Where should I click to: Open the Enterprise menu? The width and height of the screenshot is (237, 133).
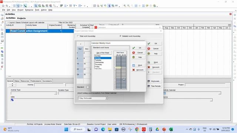(29, 10)
